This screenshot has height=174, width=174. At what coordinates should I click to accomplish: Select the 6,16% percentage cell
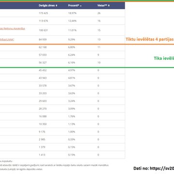click(72, 62)
